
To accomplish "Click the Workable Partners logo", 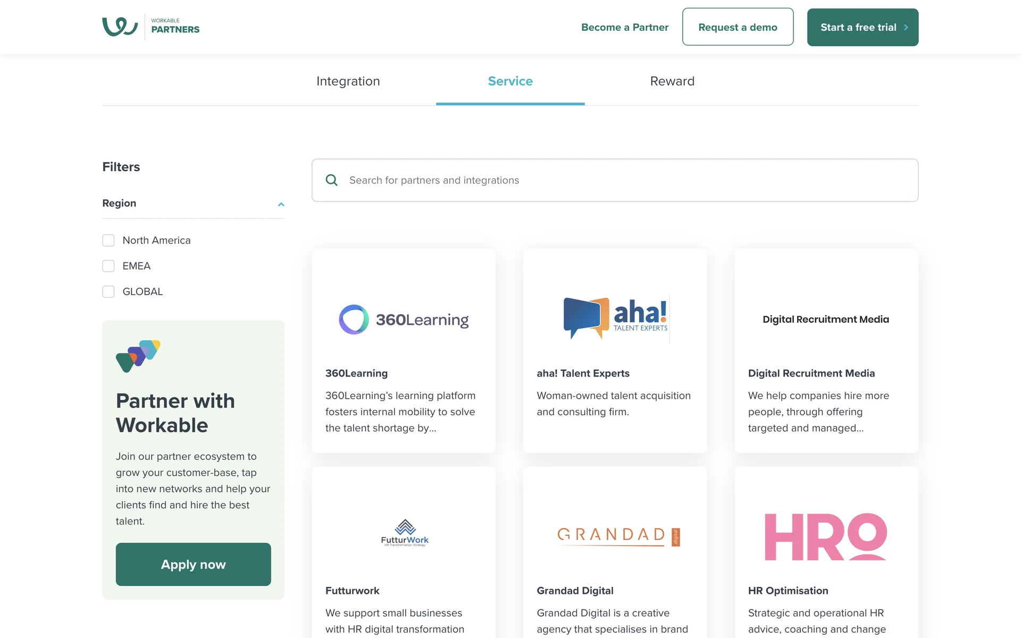I will coord(150,27).
